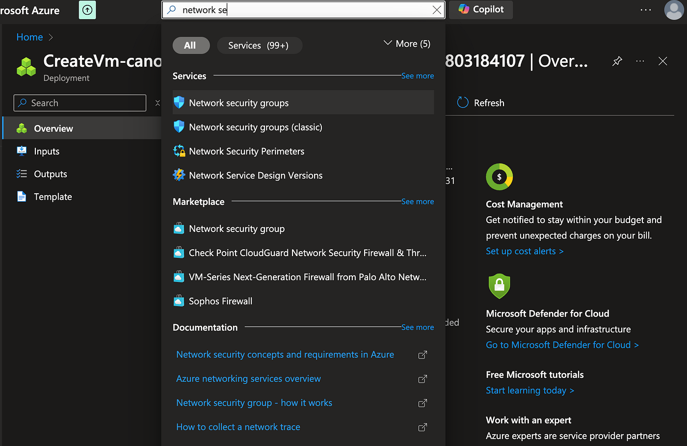Open the header ellipsis menu

(x=646, y=10)
